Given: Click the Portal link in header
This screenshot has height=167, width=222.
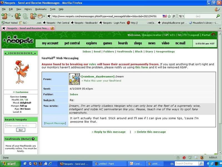Looking at the screenshot, I should click(206, 35).
